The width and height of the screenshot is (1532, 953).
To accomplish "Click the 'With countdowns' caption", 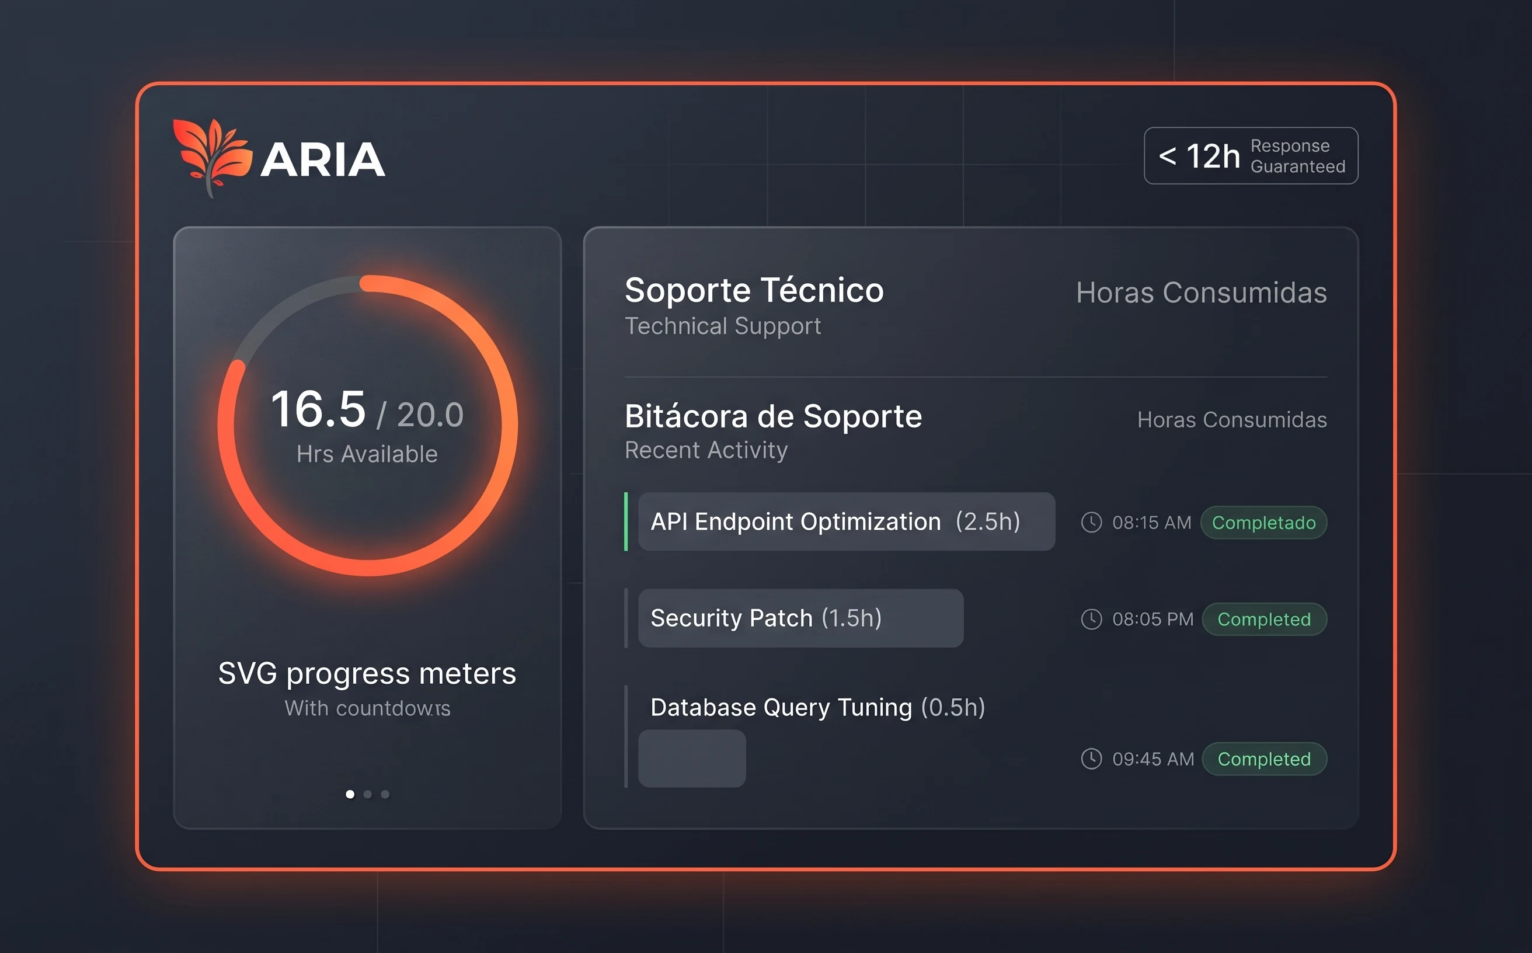I will 367,708.
